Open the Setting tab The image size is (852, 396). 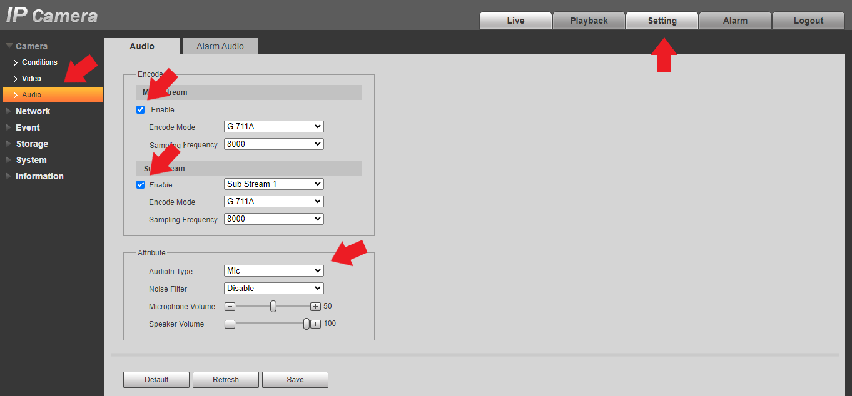[662, 21]
